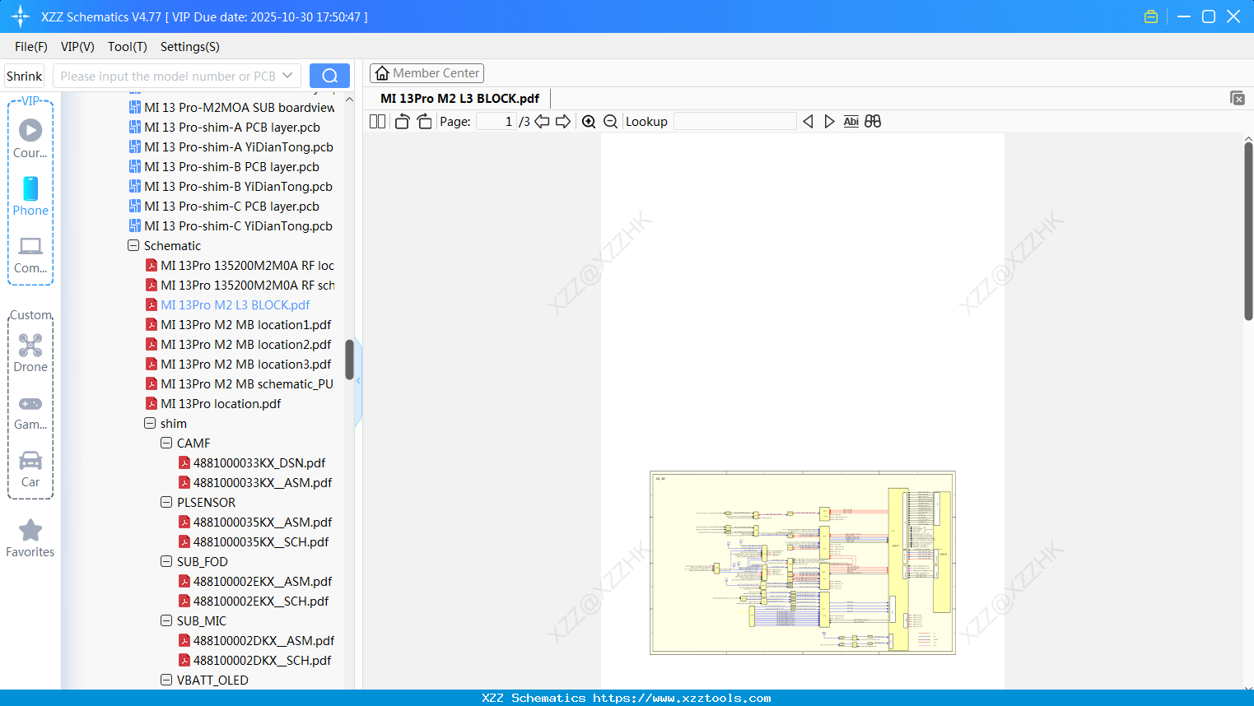
Task: Open MI 13Pro M2 MB location2.pdf
Action: 239,344
